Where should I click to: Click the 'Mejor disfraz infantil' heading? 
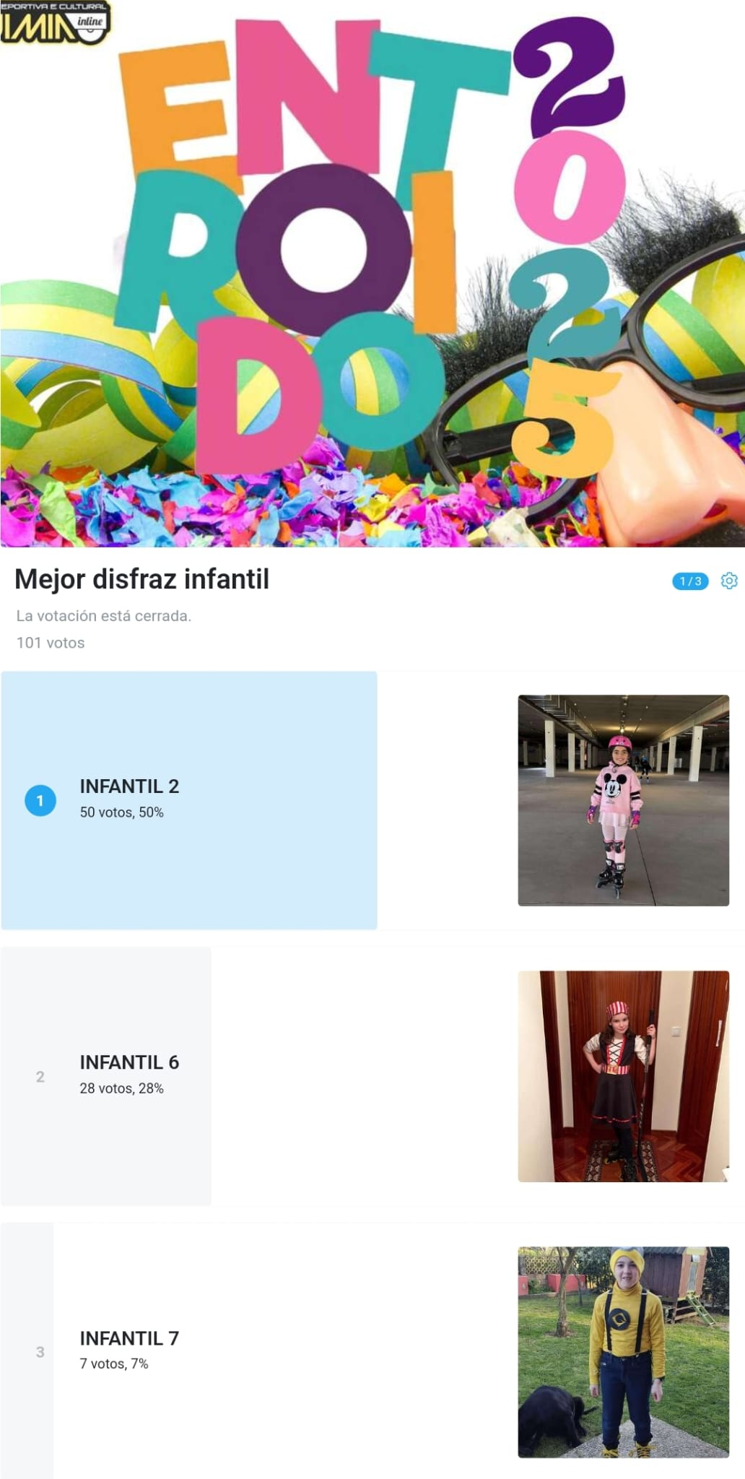pos(141,579)
